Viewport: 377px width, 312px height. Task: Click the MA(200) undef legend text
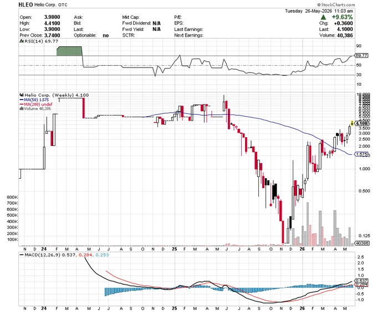[x=38, y=105]
